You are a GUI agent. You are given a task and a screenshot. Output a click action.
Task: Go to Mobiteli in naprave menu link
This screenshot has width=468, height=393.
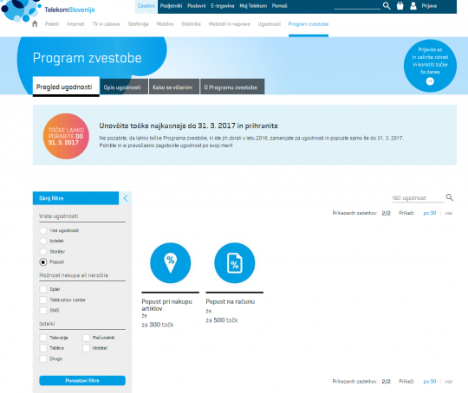pyautogui.click(x=229, y=24)
